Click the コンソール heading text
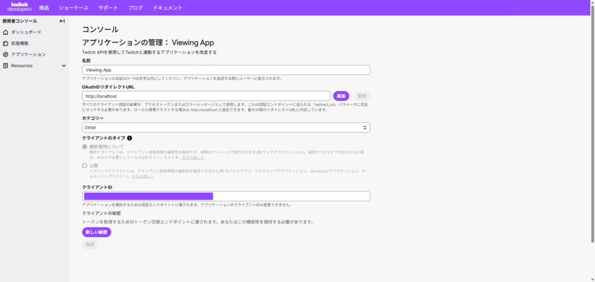 point(101,30)
